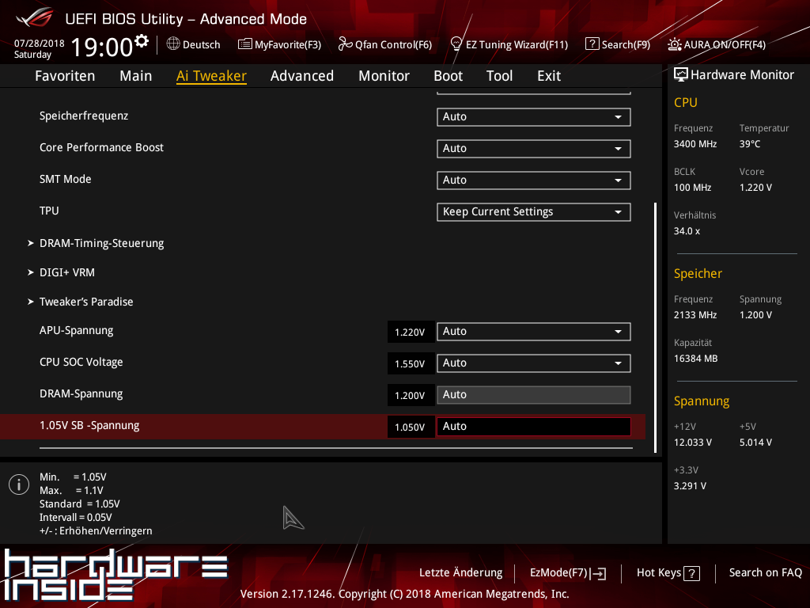Open the Exit tab
Screen dimensions: 810x608
[549, 76]
